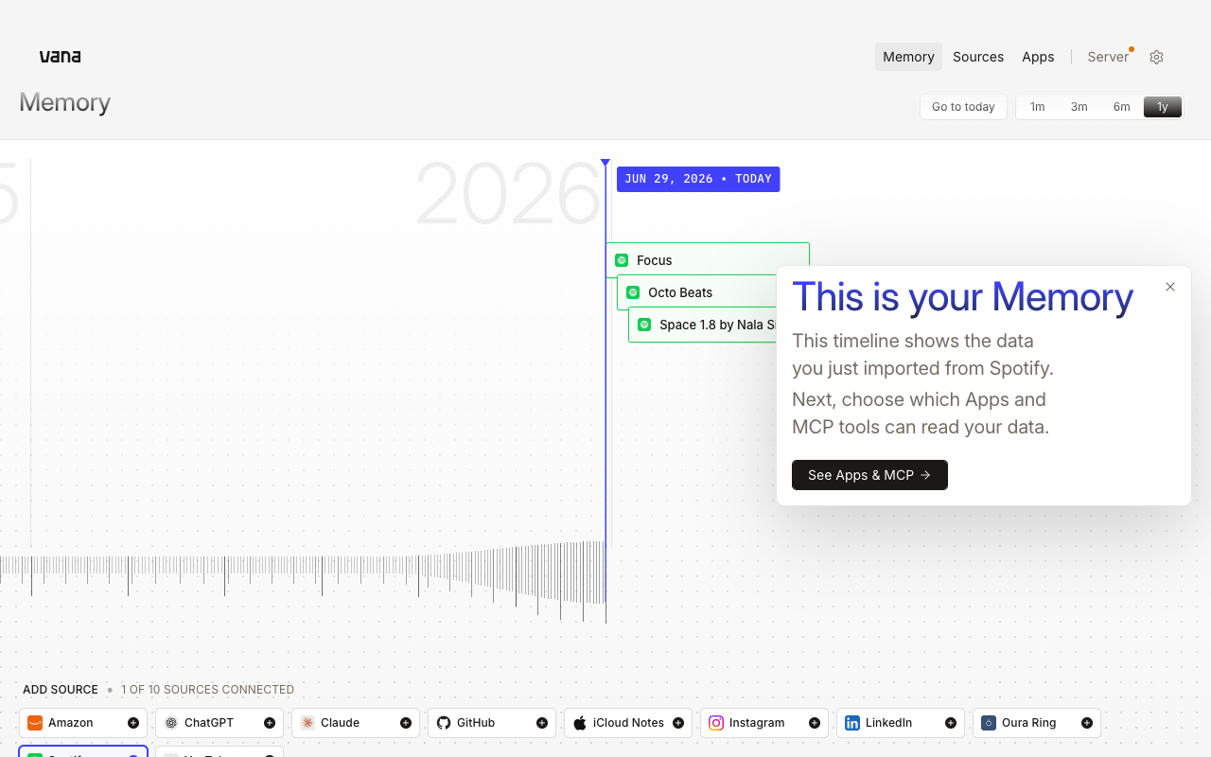The width and height of the screenshot is (1211, 757).
Task: Click the Oura Ring source label
Action: (1028, 723)
